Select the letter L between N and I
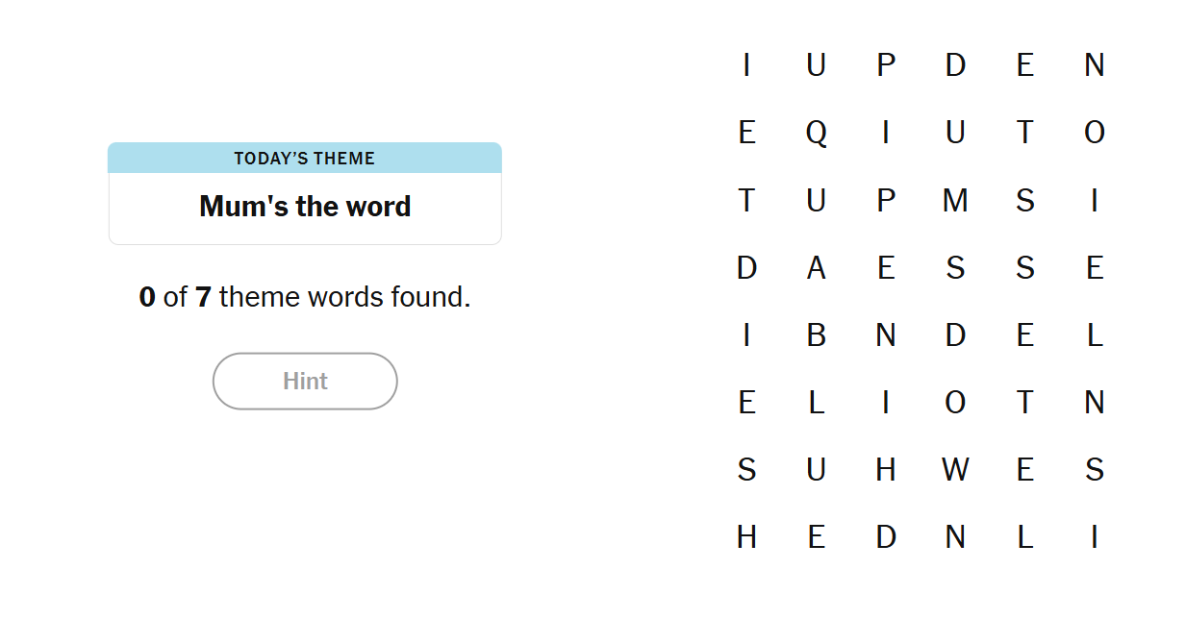 (1025, 536)
